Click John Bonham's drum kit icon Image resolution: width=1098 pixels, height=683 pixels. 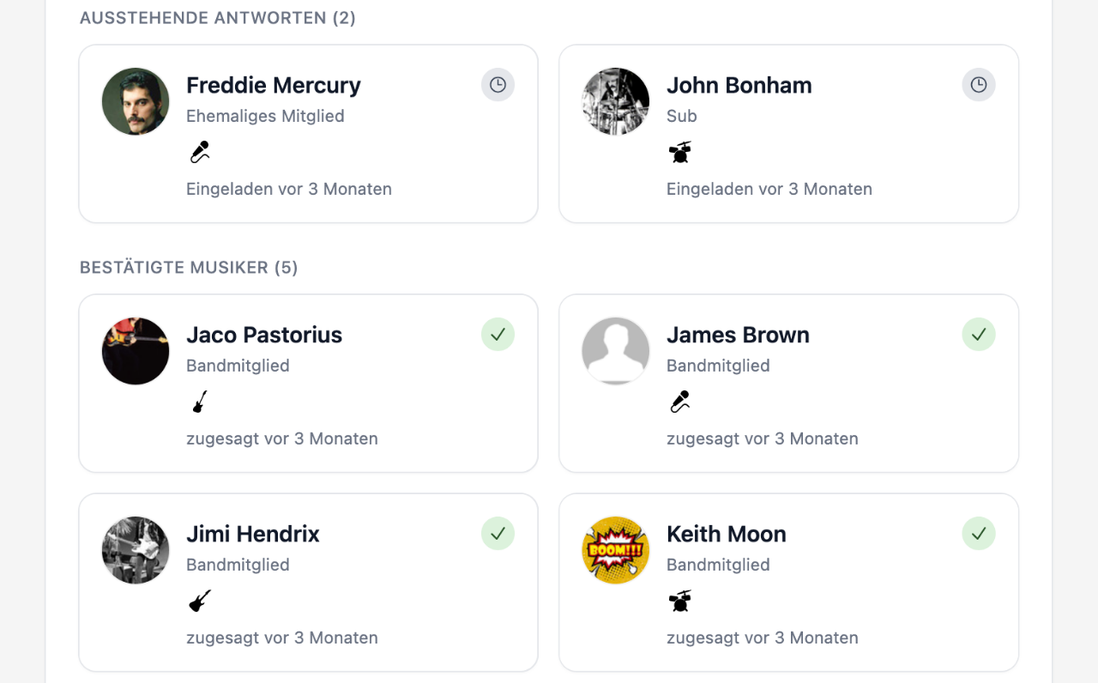point(679,153)
